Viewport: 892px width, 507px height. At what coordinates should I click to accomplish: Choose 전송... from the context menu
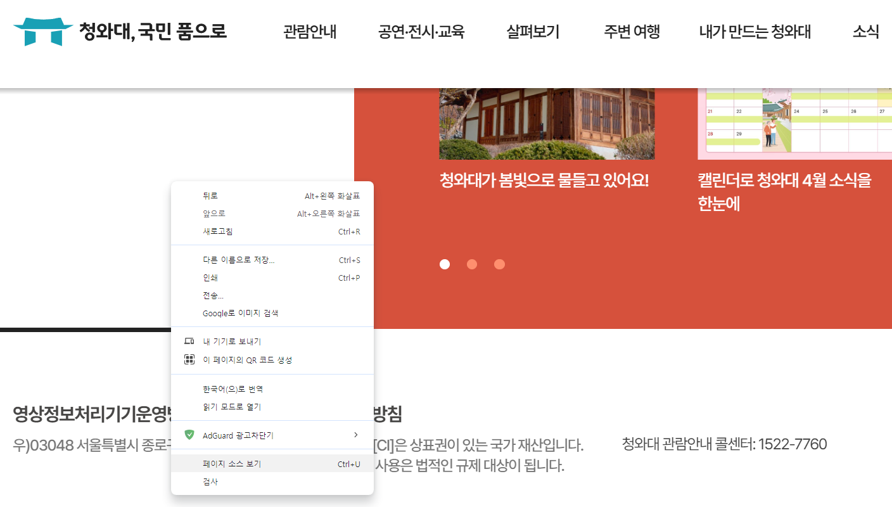tap(272, 295)
